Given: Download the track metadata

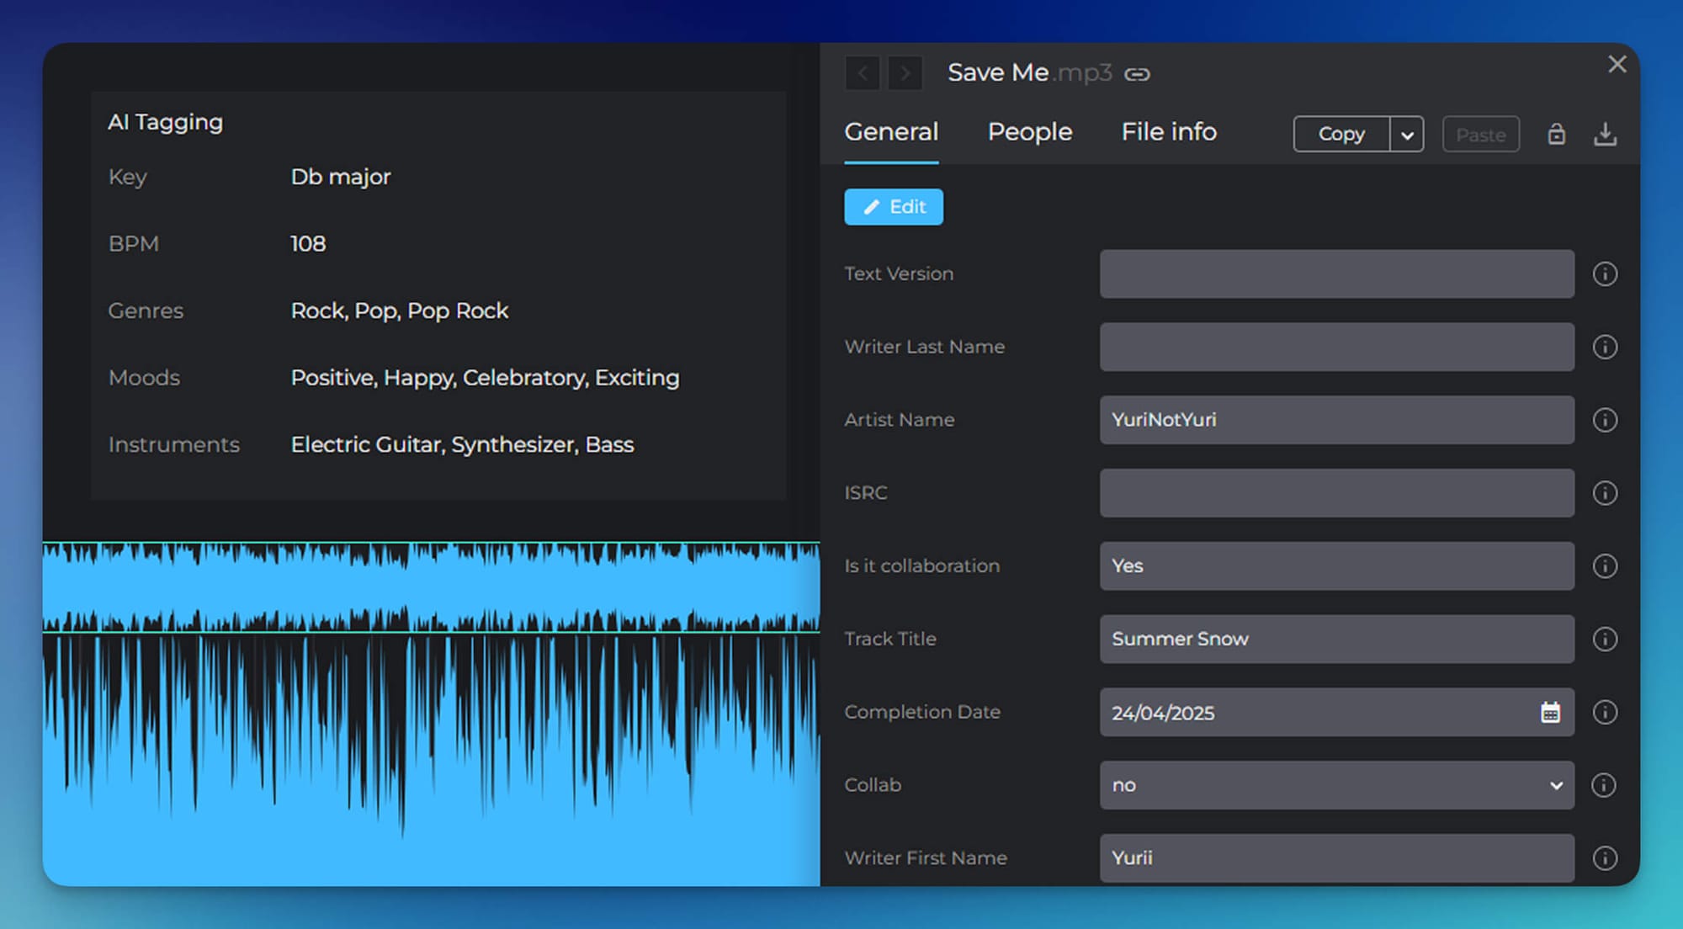Looking at the screenshot, I should point(1606,134).
